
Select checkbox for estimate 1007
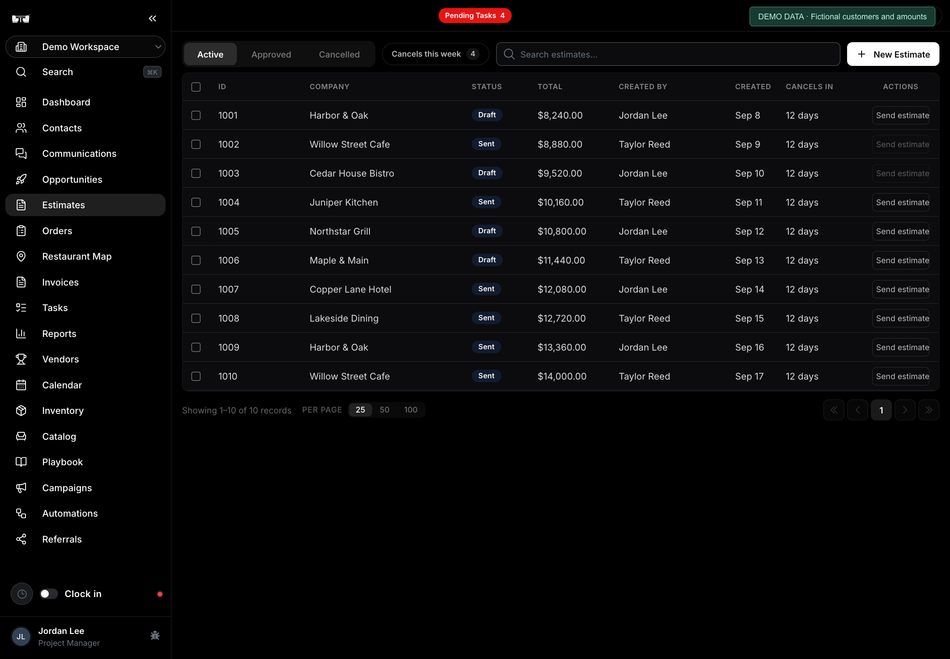click(196, 290)
